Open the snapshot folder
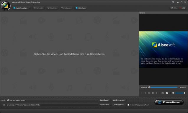 click(x=167, y=93)
